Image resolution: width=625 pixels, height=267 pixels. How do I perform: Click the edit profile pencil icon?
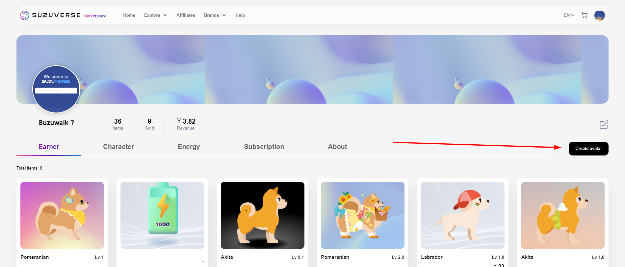pyautogui.click(x=604, y=125)
